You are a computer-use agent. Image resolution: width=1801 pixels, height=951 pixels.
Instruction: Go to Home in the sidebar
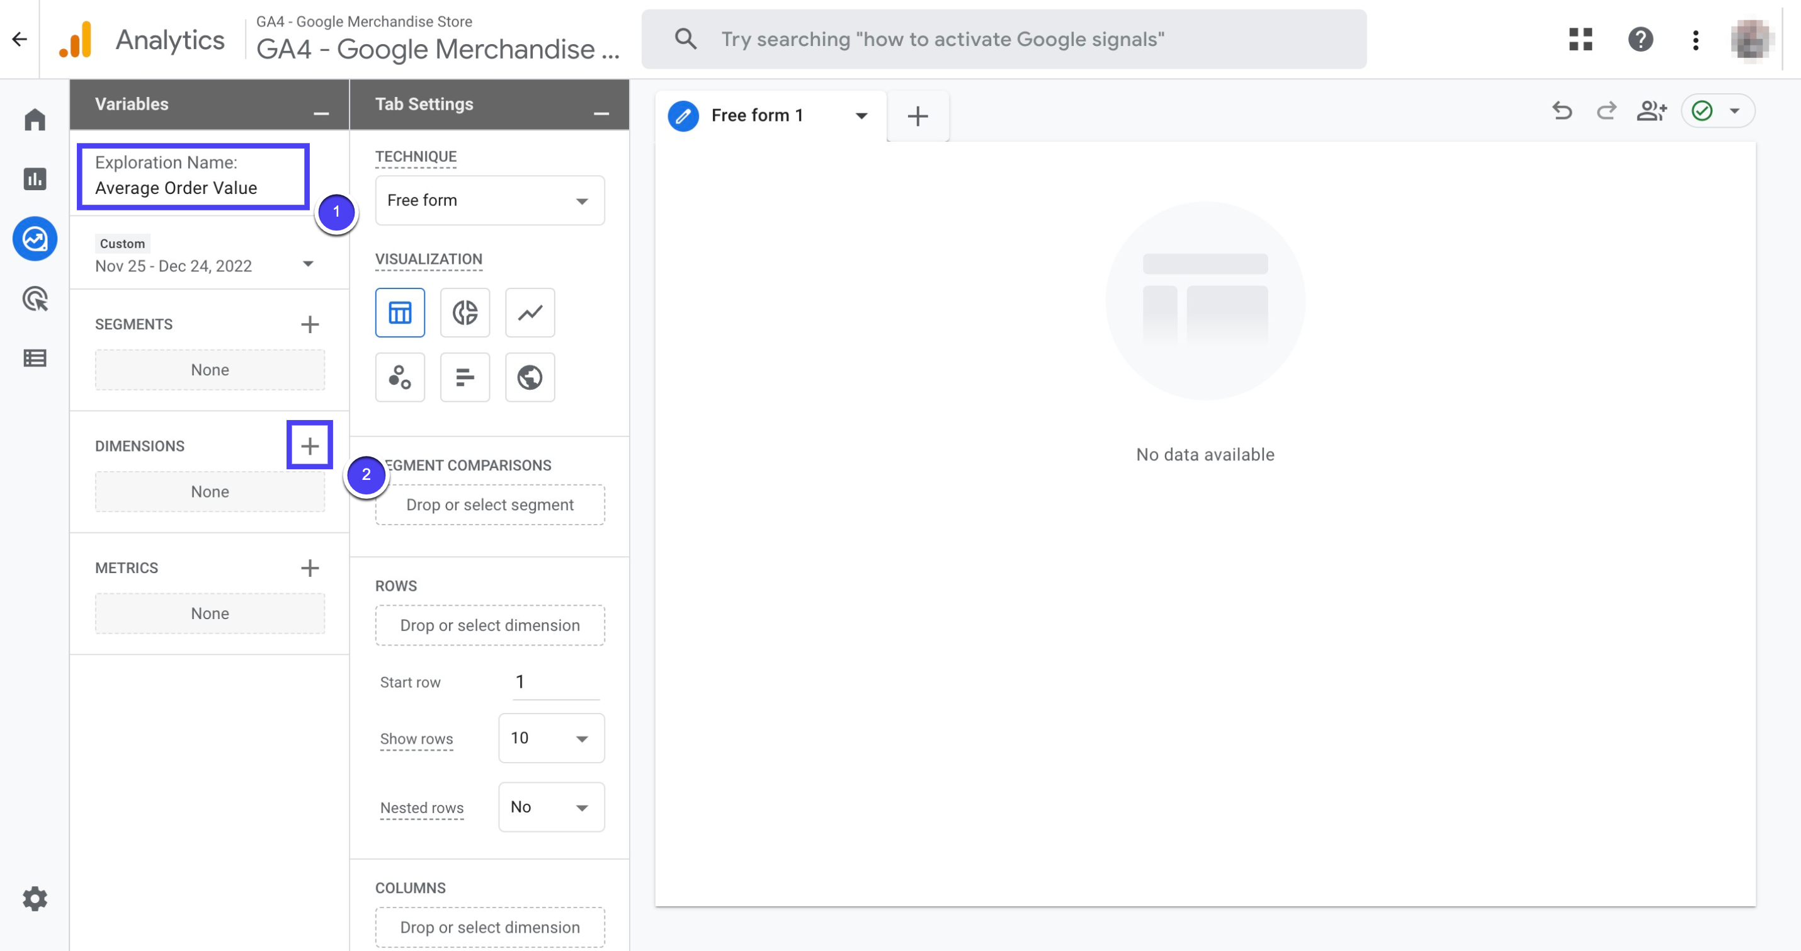[x=34, y=119]
